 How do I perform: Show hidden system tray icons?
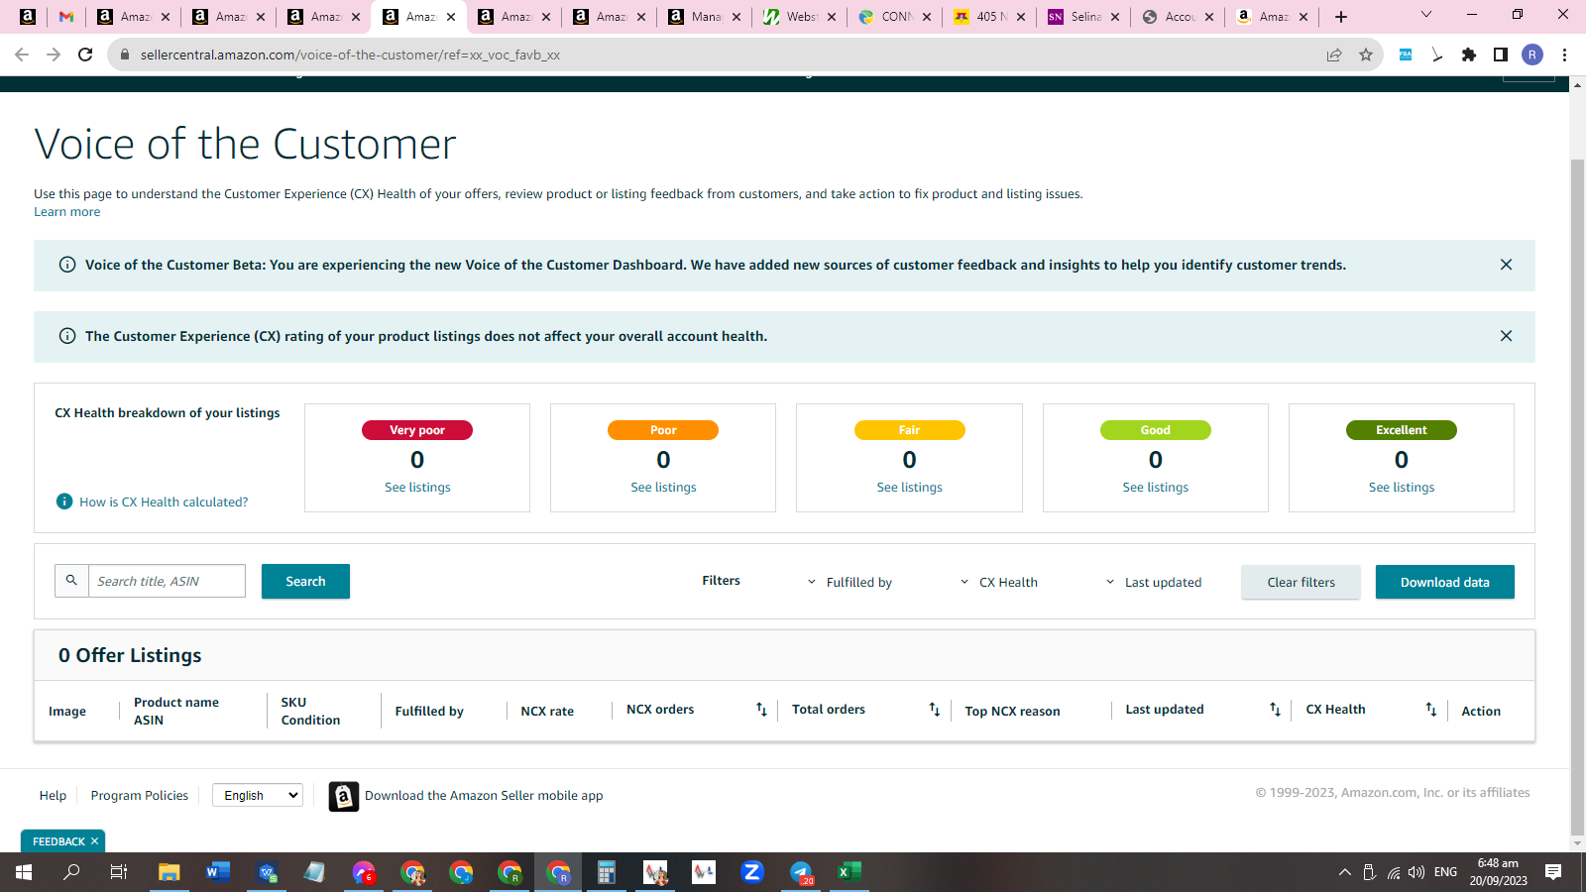point(1345,872)
